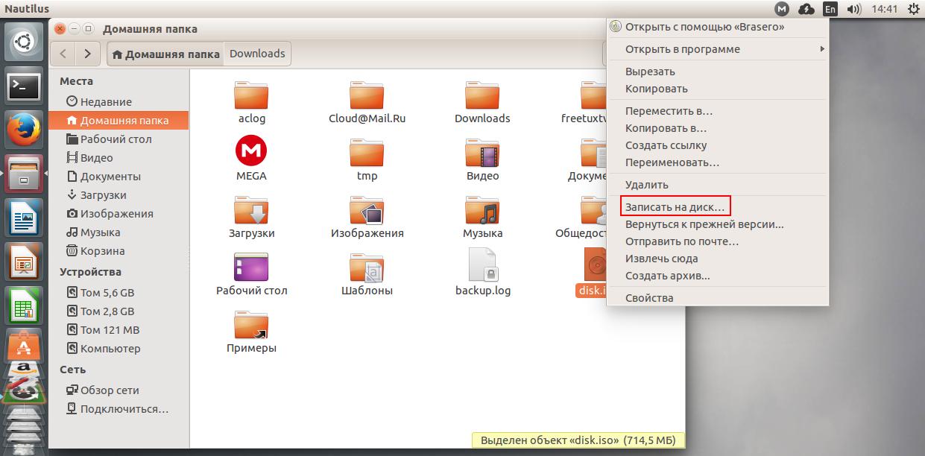Open the En keyboard layout menu
Image resolution: width=925 pixels, height=456 pixels.
tap(829, 9)
